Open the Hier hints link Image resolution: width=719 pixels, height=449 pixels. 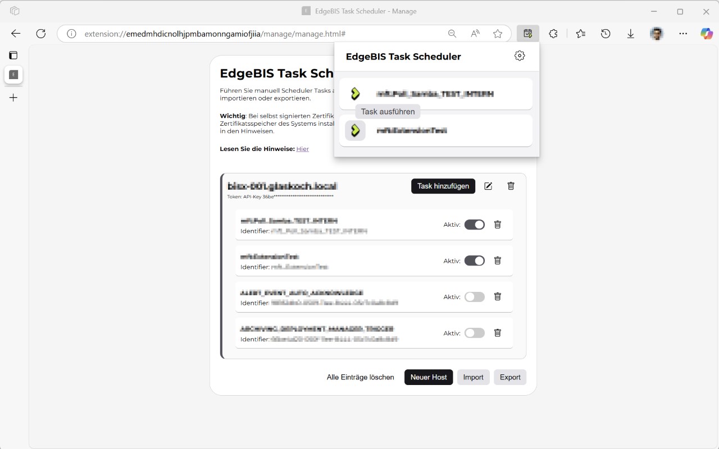click(303, 149)
